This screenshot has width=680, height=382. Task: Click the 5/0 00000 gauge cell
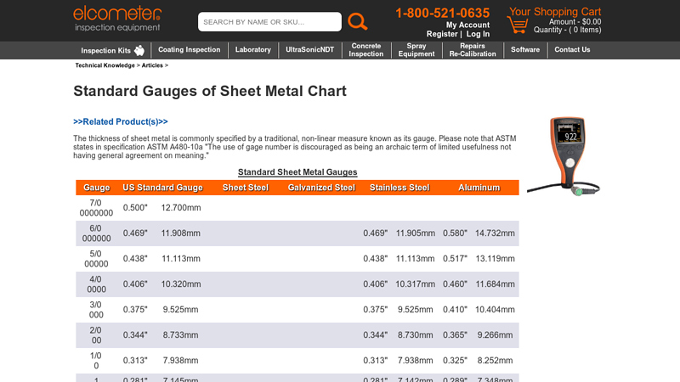pyautogui.click(x=96, y=259)
